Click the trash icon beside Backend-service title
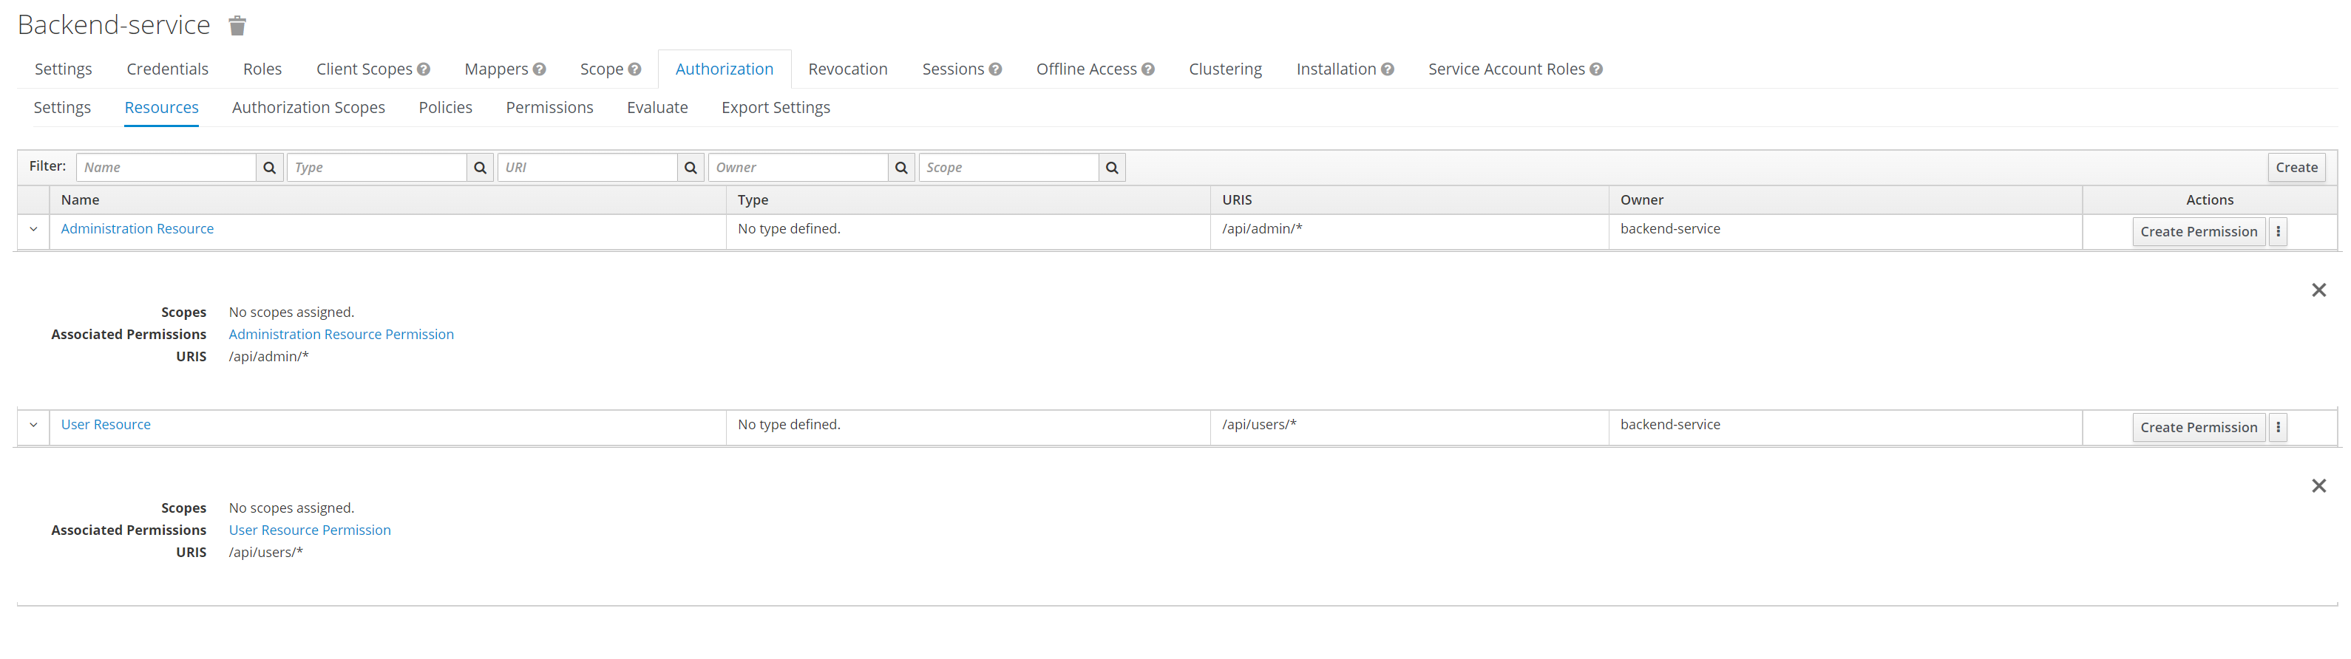 237,26
